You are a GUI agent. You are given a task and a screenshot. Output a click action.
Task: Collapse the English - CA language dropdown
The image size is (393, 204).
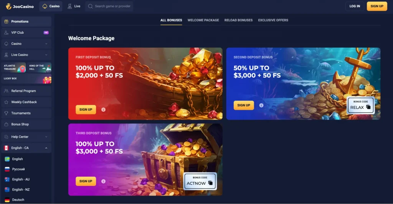tap(26, 148)
